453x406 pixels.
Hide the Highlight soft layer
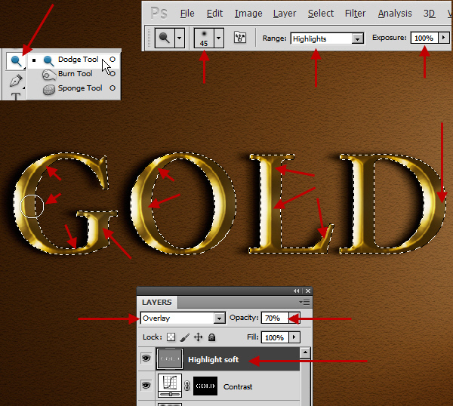(146, 359)
